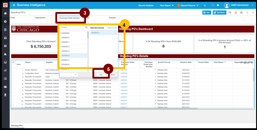Click the download arrow in the top bar
The height and width of the screenshot is (130, 257).
coord(205,5)
